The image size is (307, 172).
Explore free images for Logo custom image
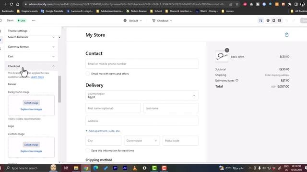(31, 151)
